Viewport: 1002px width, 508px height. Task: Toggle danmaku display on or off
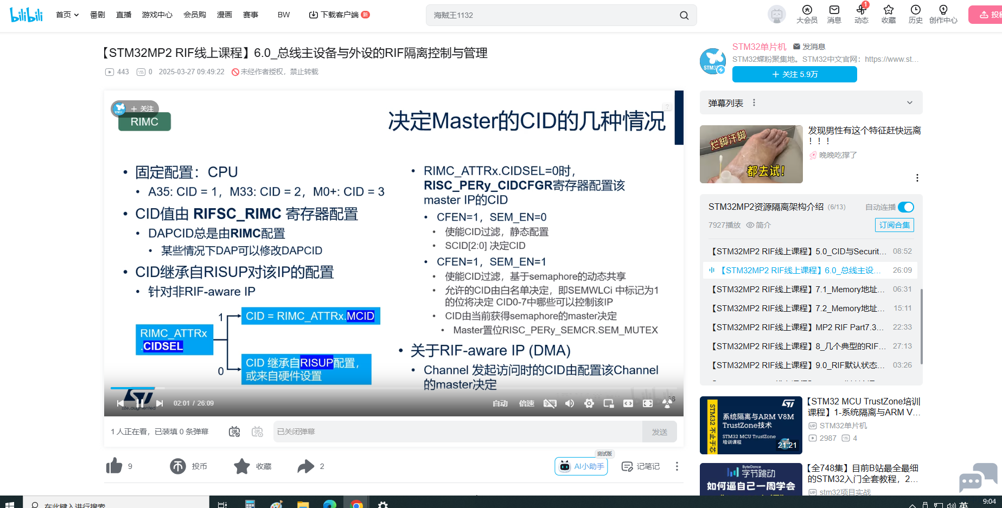pyautogui.click(x=234, y=432)
